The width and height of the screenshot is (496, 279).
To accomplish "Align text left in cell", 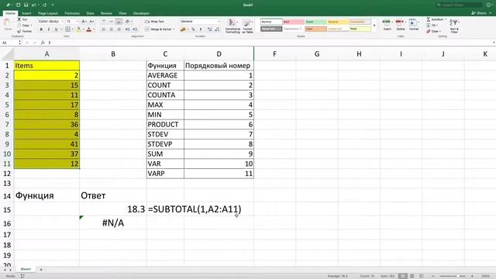I will coord(104,29).
